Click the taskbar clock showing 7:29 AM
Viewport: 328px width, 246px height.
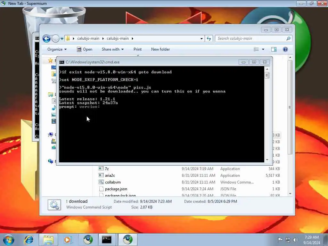(312, 240)
